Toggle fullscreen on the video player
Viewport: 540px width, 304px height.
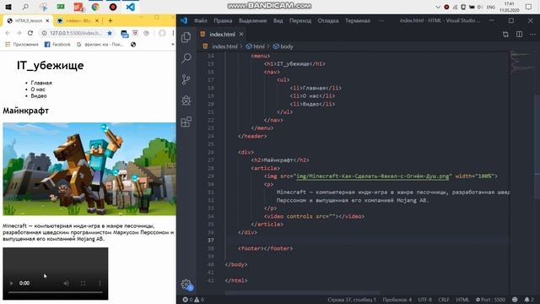pos(83,283)
